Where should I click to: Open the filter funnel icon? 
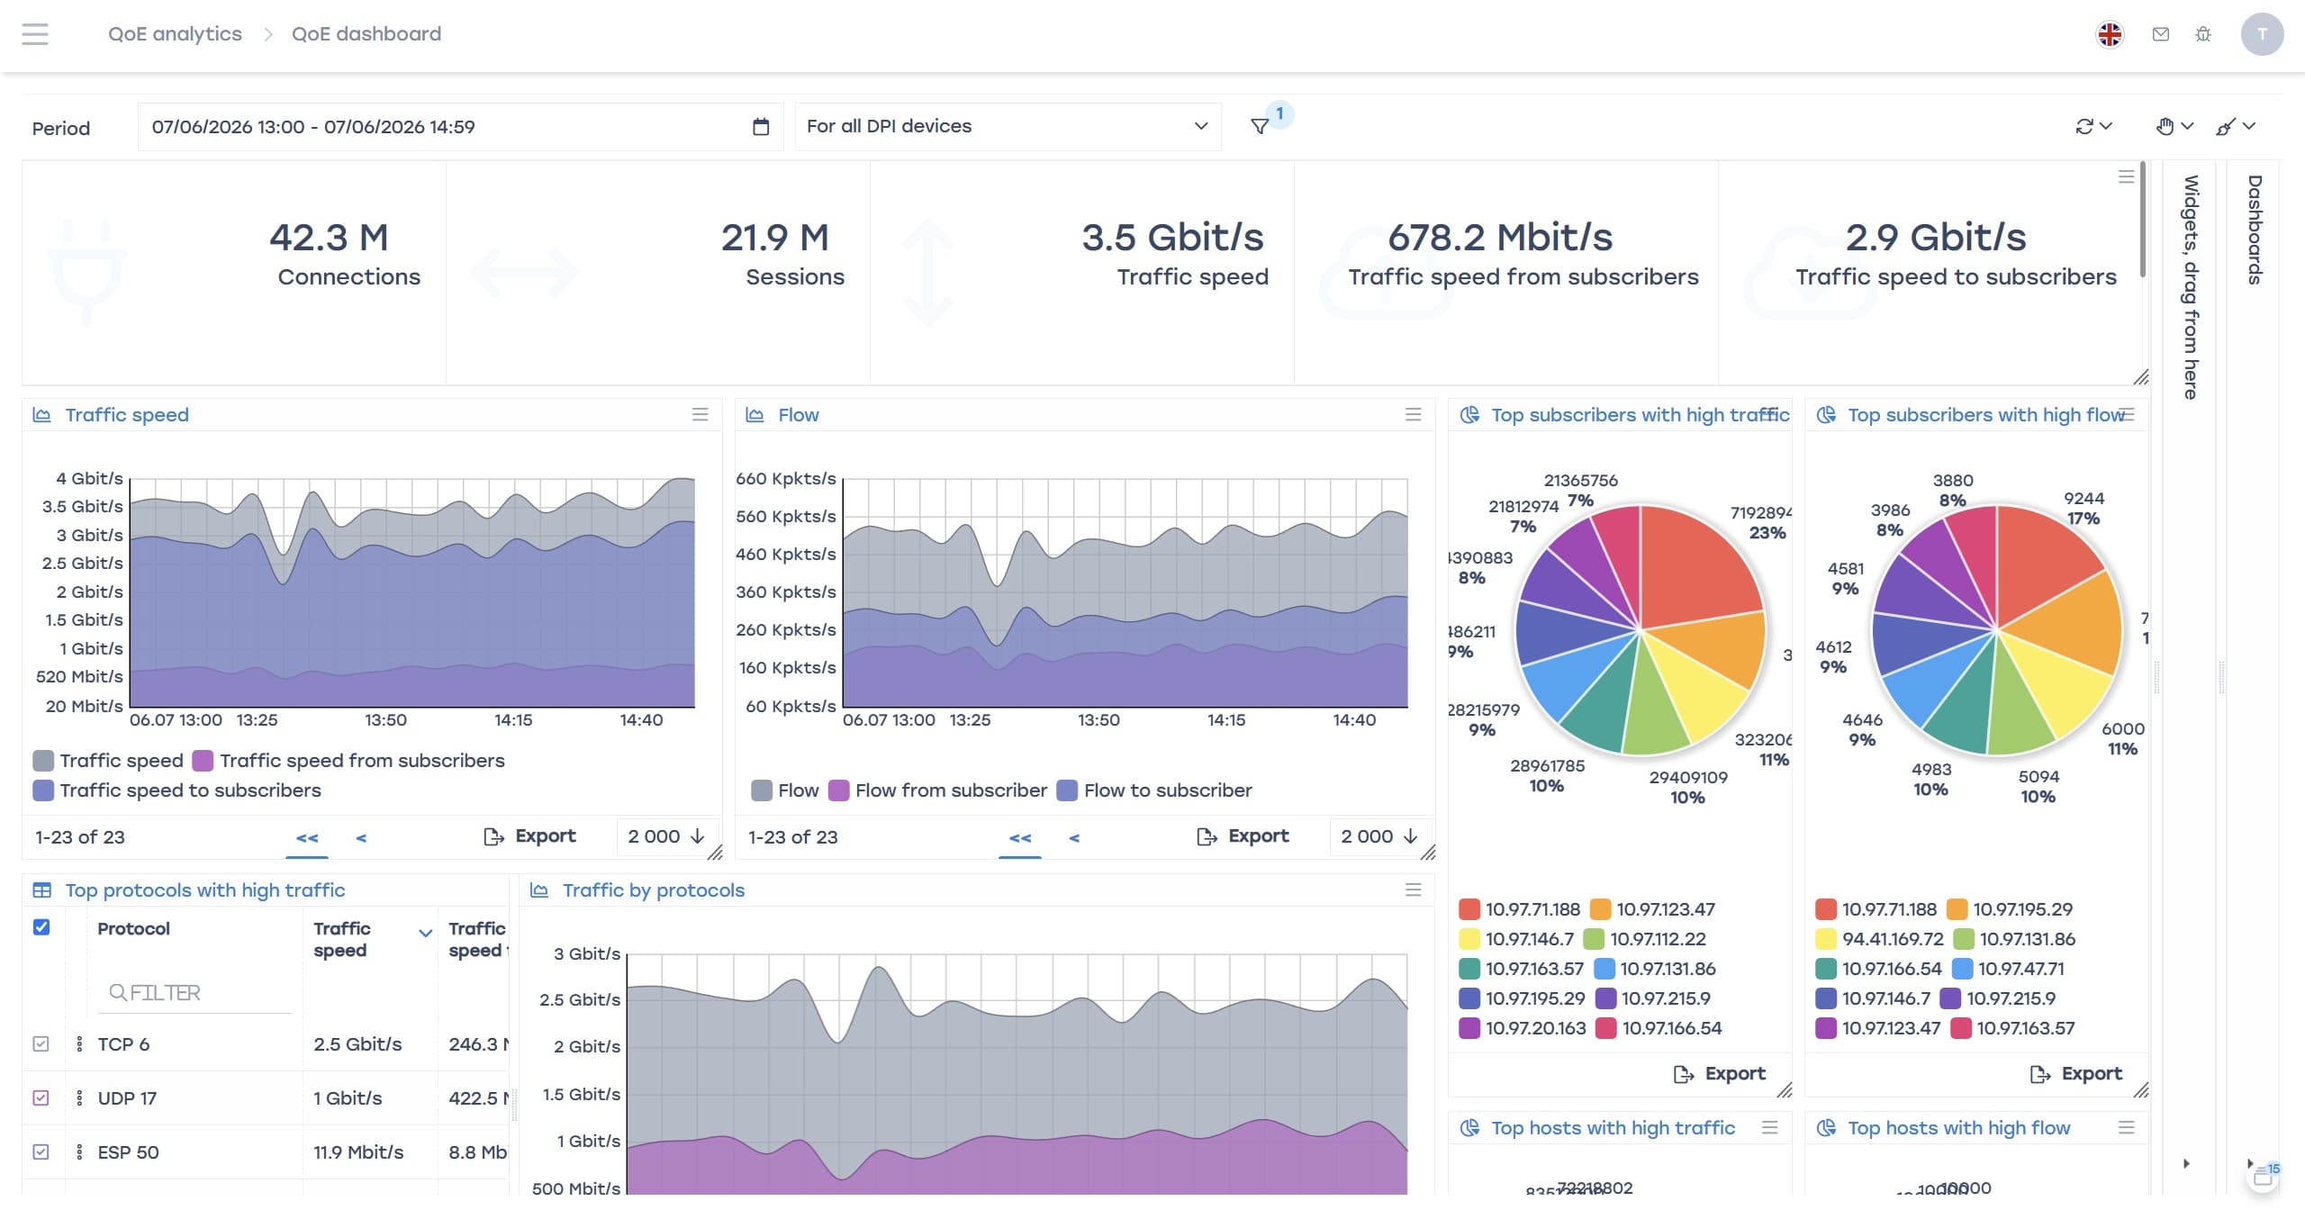click(1260, 127)
